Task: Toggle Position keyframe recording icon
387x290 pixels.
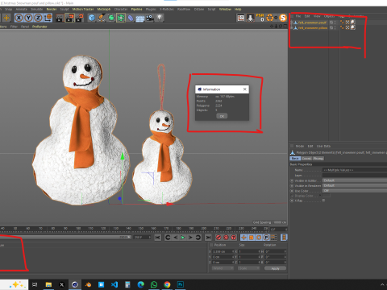Action: click(243, 238)
